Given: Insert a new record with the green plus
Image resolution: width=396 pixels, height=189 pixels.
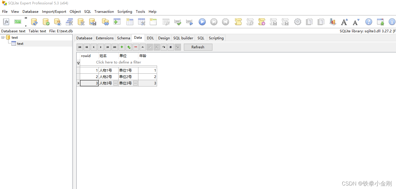Looking at the screenshot, I should tap(122, 47).
